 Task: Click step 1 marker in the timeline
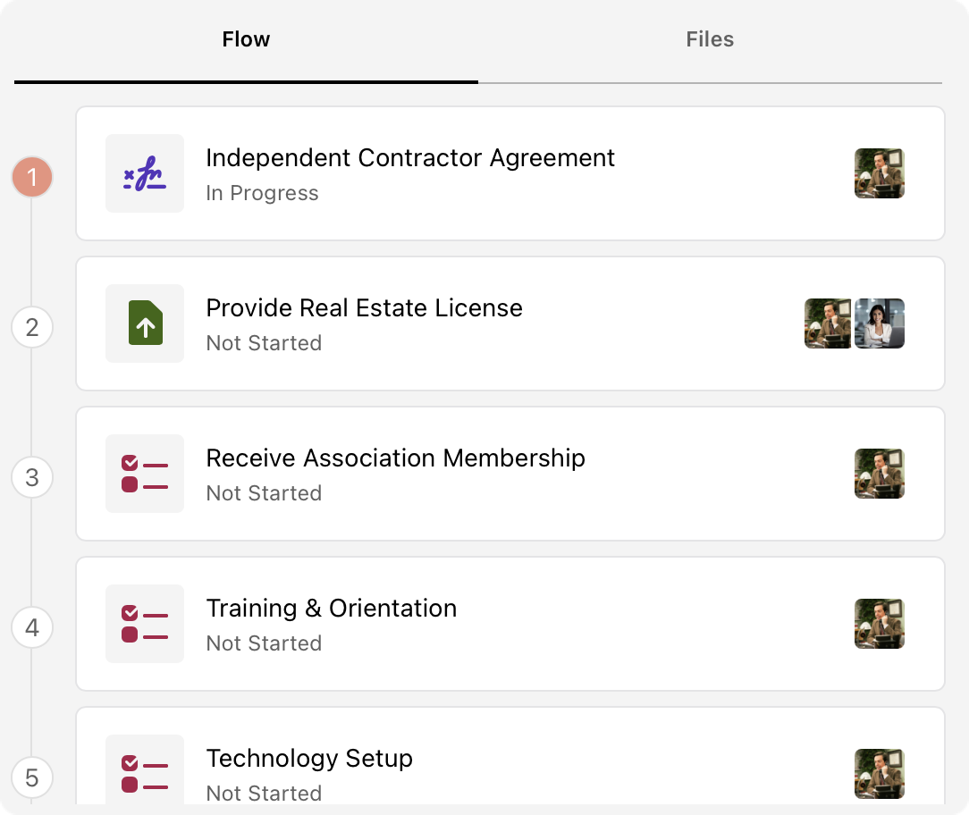coord(32,177)
